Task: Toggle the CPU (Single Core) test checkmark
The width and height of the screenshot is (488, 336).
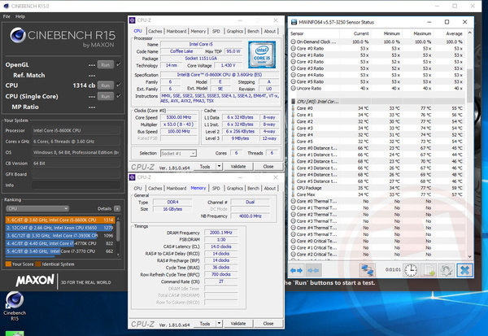Action: pyautogui.click(x=118, y=96)
